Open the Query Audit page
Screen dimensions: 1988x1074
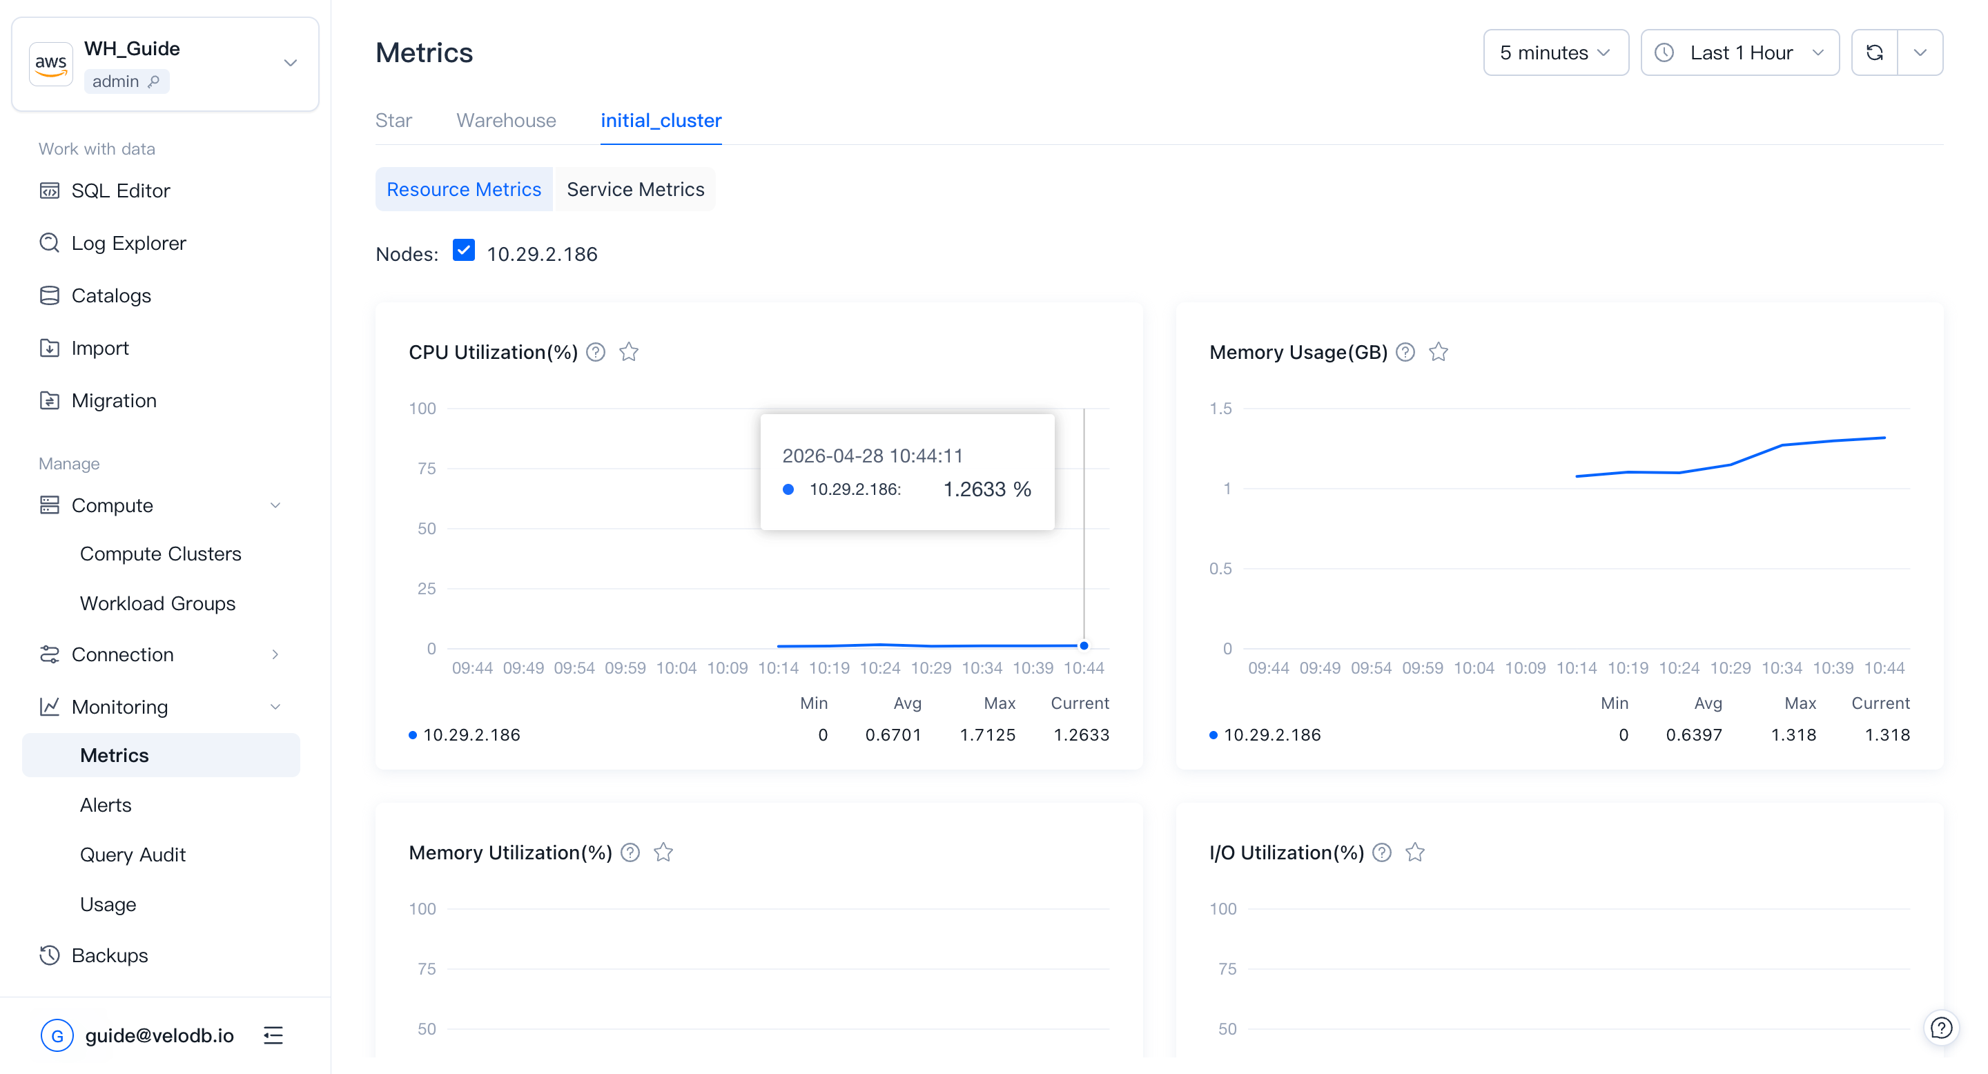(133, 854)
